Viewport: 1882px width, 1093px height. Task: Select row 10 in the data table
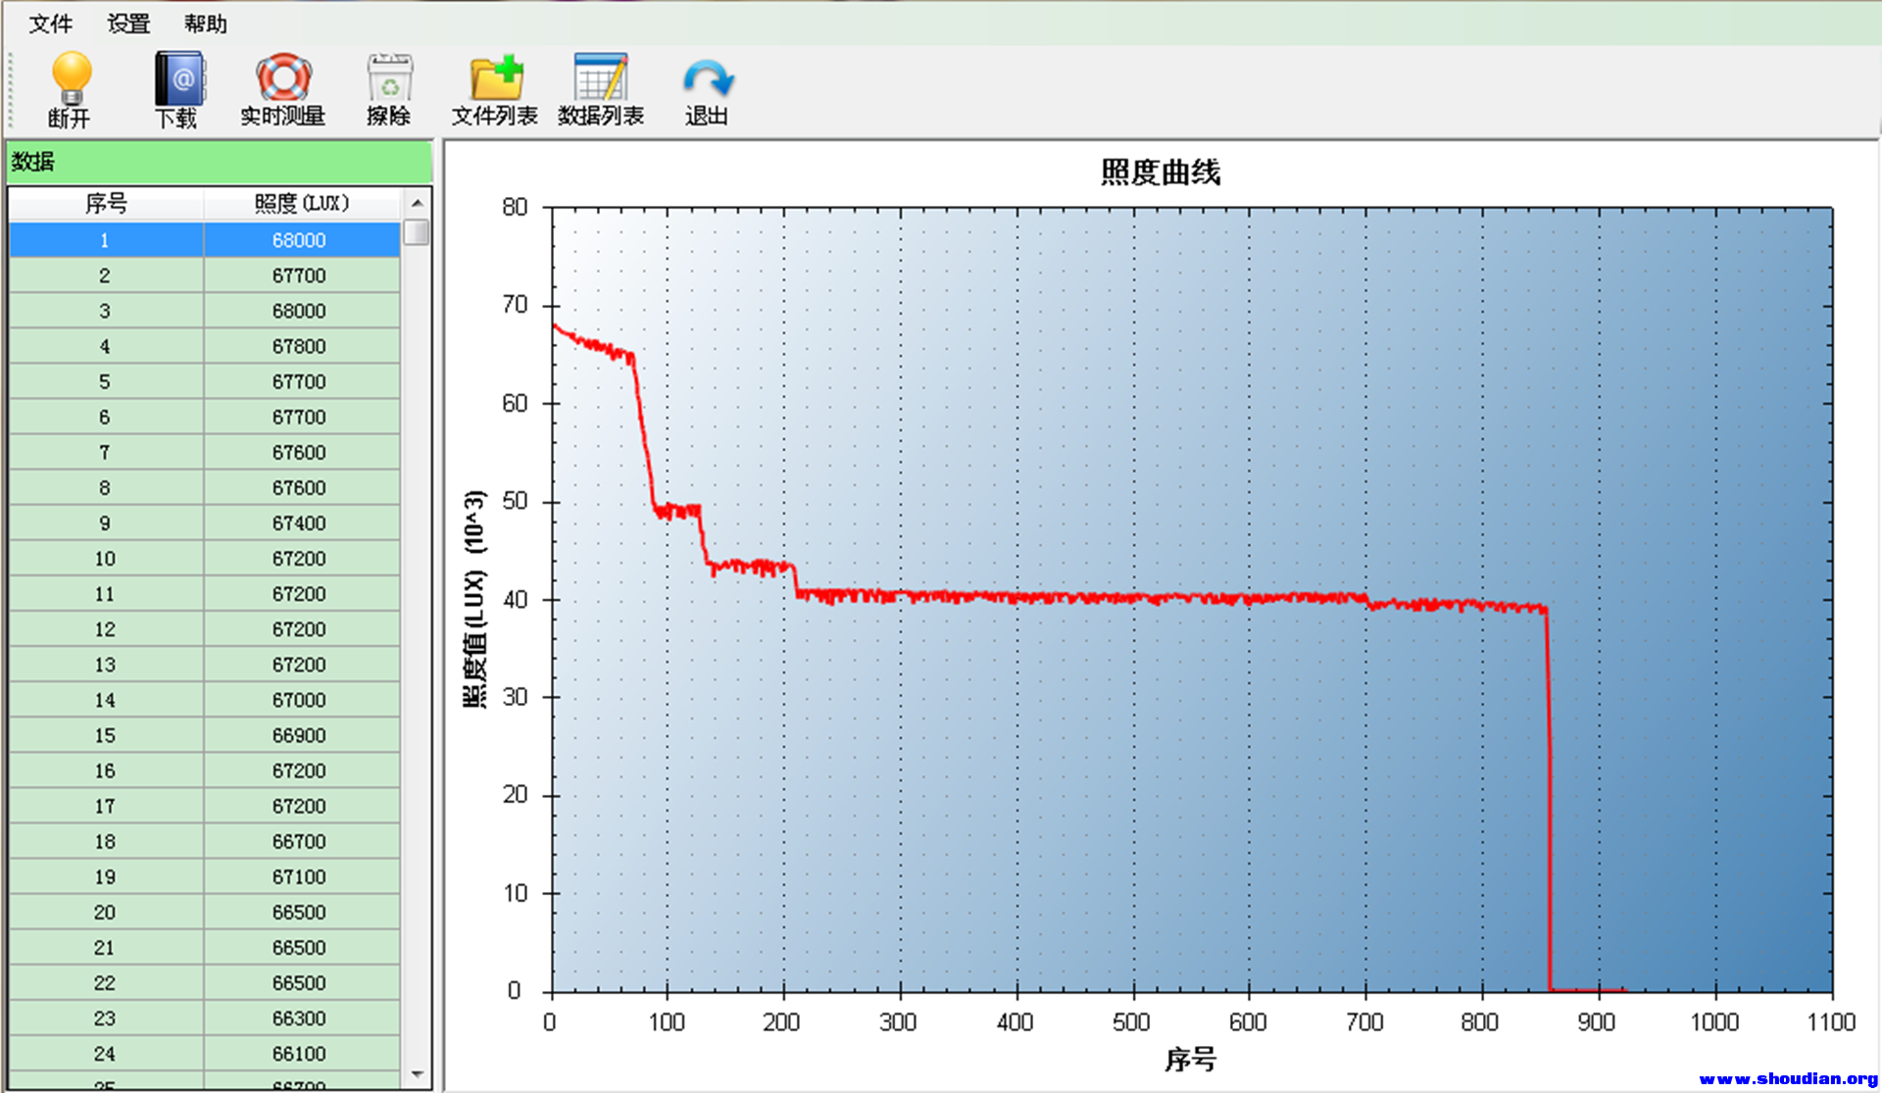205,559
